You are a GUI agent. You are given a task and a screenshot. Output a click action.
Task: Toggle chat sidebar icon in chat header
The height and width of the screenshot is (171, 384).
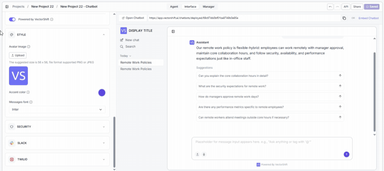pyautogui.click(x=173, y=31)
